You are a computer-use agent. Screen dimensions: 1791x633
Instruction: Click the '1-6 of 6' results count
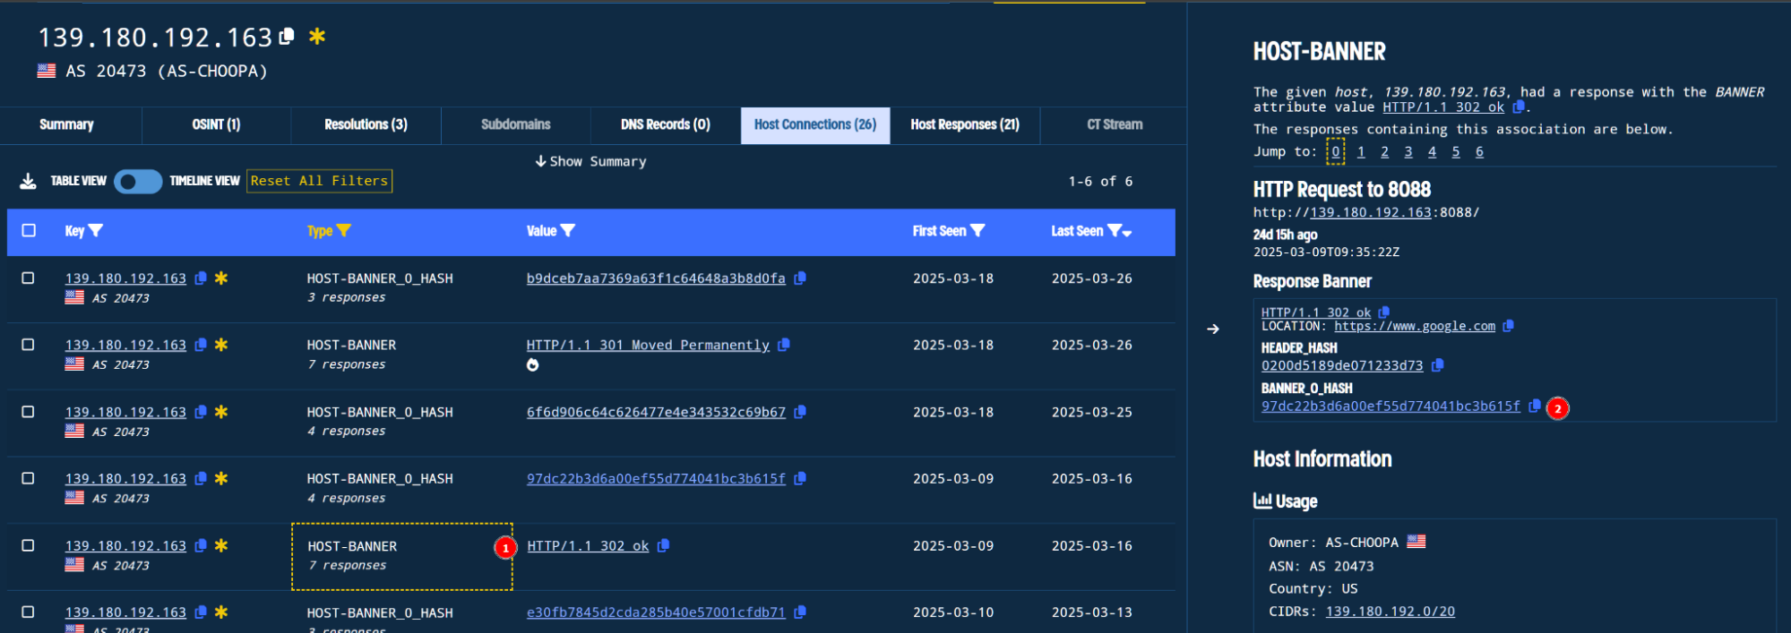pyautogui.click(x=1100, y=181)
